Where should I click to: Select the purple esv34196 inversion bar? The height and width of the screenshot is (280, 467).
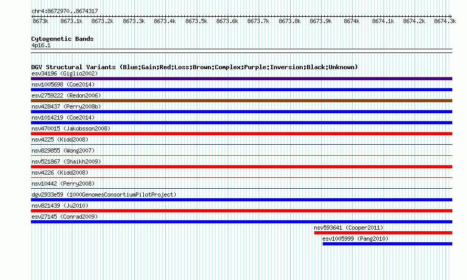(241, 79)
